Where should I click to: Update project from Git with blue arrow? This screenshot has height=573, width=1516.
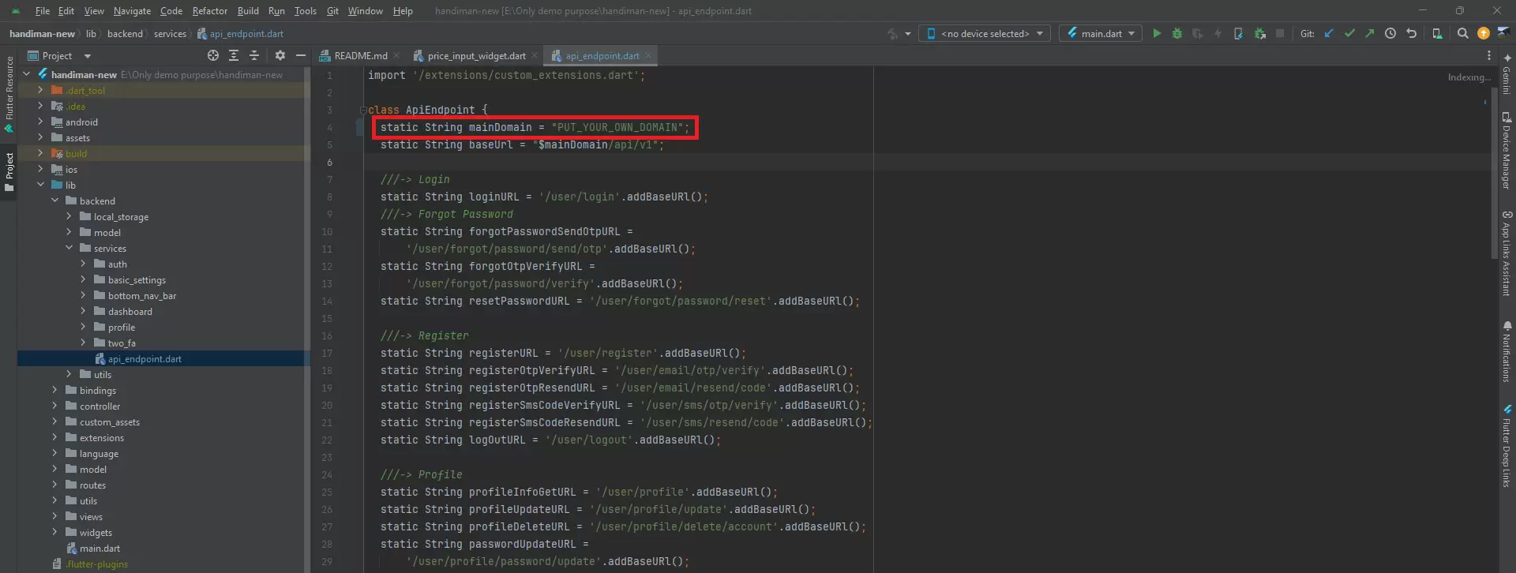coord(1329,33)
